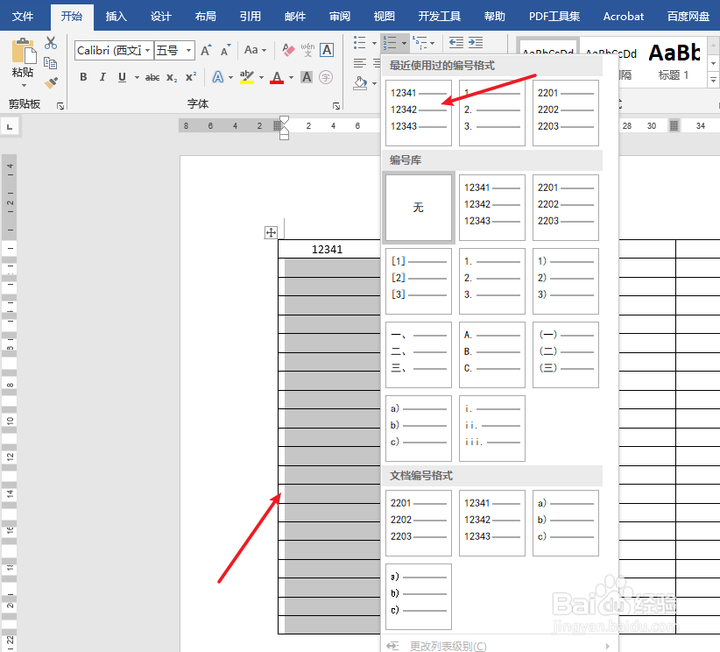Apply red font color
The width and height of the screenshot is (720, 652).
coord(277,77)
